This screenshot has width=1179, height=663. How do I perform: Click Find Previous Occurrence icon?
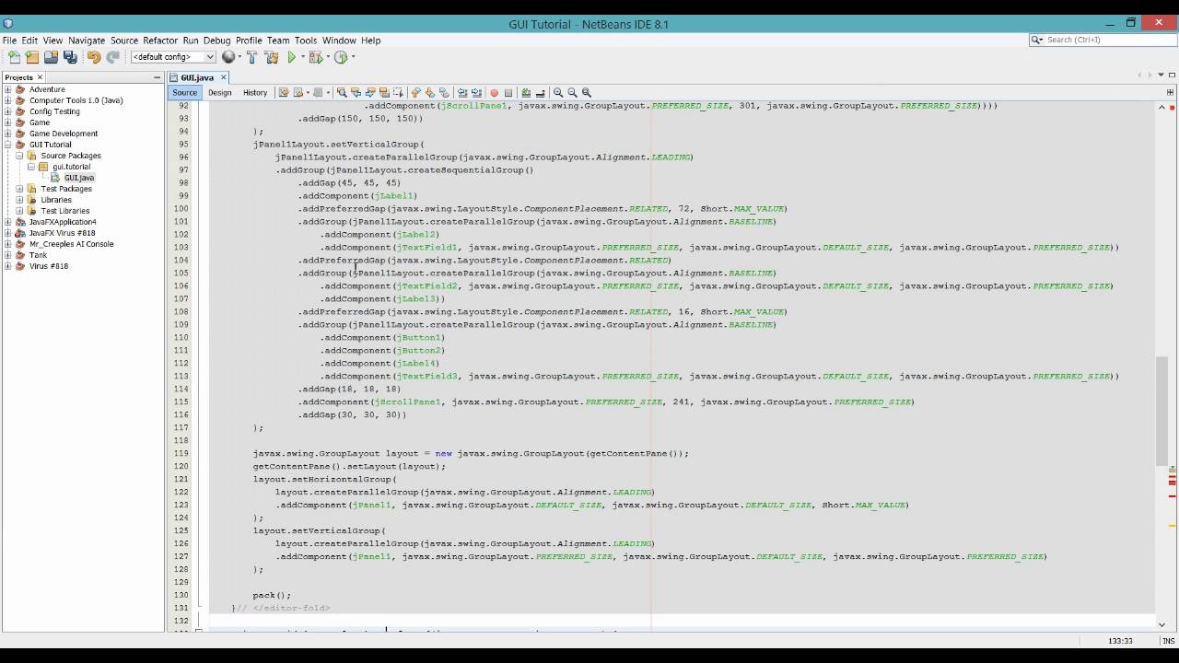[356, 92]
